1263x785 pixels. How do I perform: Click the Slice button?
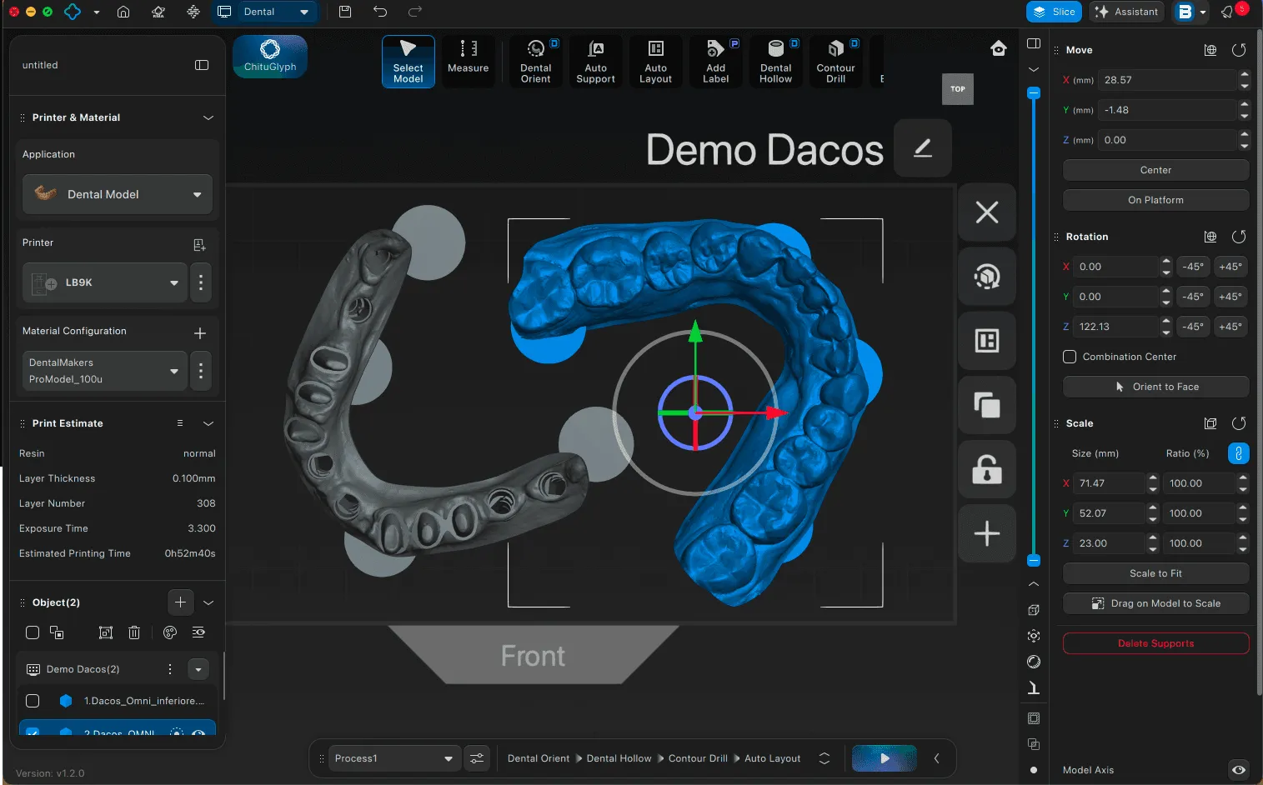point(1054,12)
